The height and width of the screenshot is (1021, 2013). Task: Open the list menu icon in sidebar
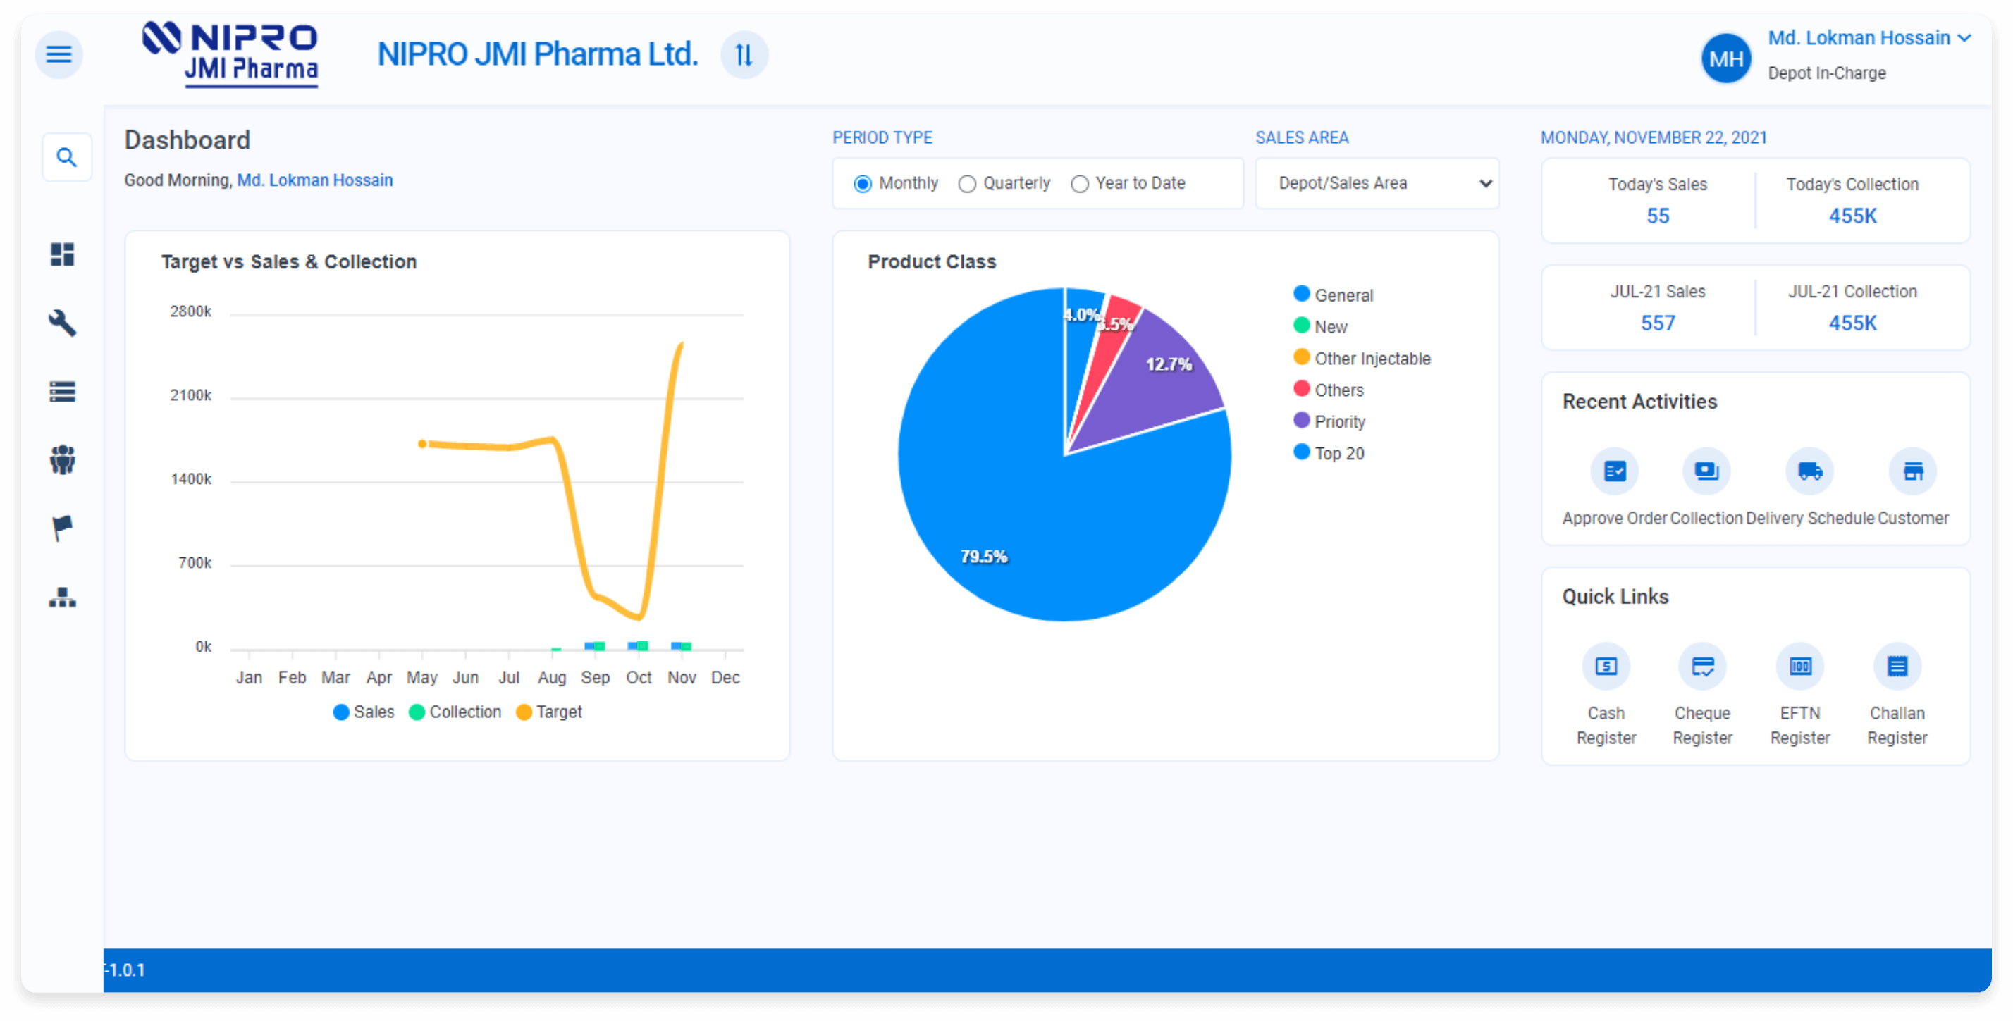tap(63, 391)
